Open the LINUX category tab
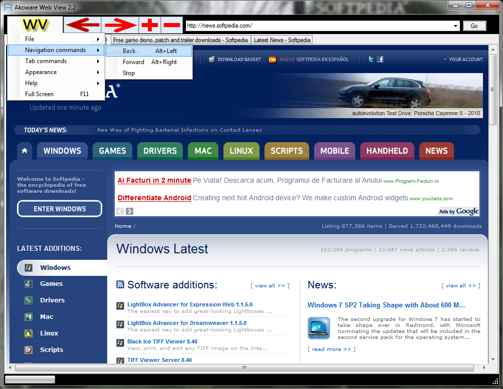 coord(241,151)
